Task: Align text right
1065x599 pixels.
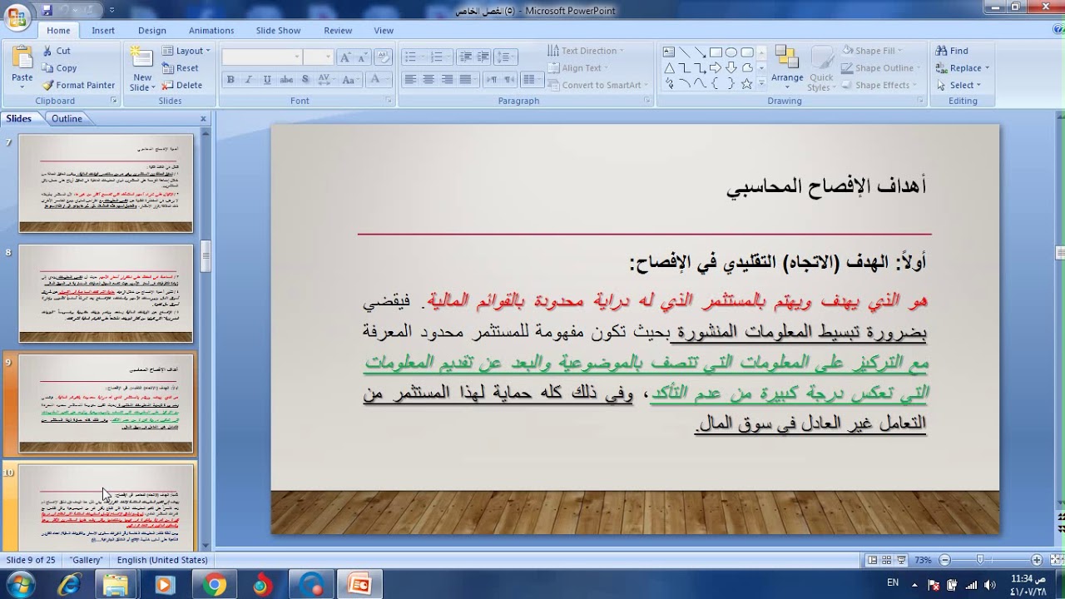Action: (x=447, y=80)
